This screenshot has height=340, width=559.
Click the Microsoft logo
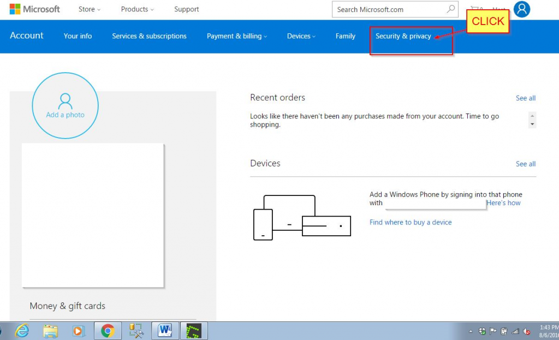point(34,9)
